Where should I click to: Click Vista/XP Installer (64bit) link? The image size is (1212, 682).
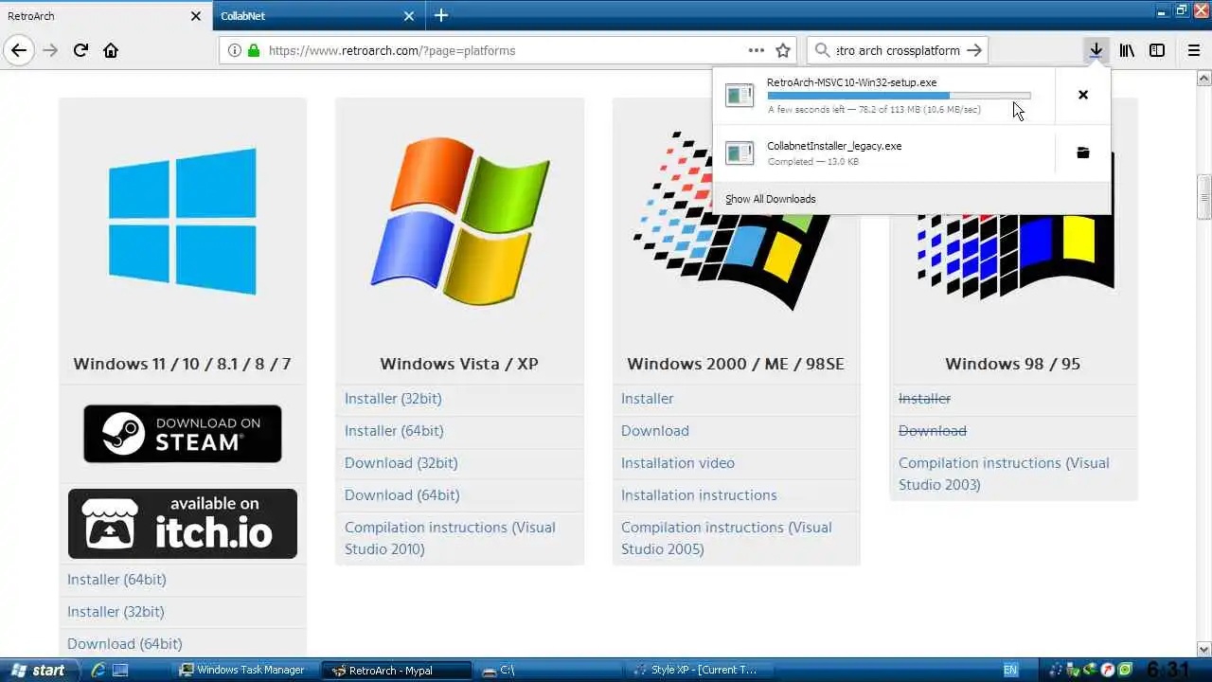[x=394, y=431]
